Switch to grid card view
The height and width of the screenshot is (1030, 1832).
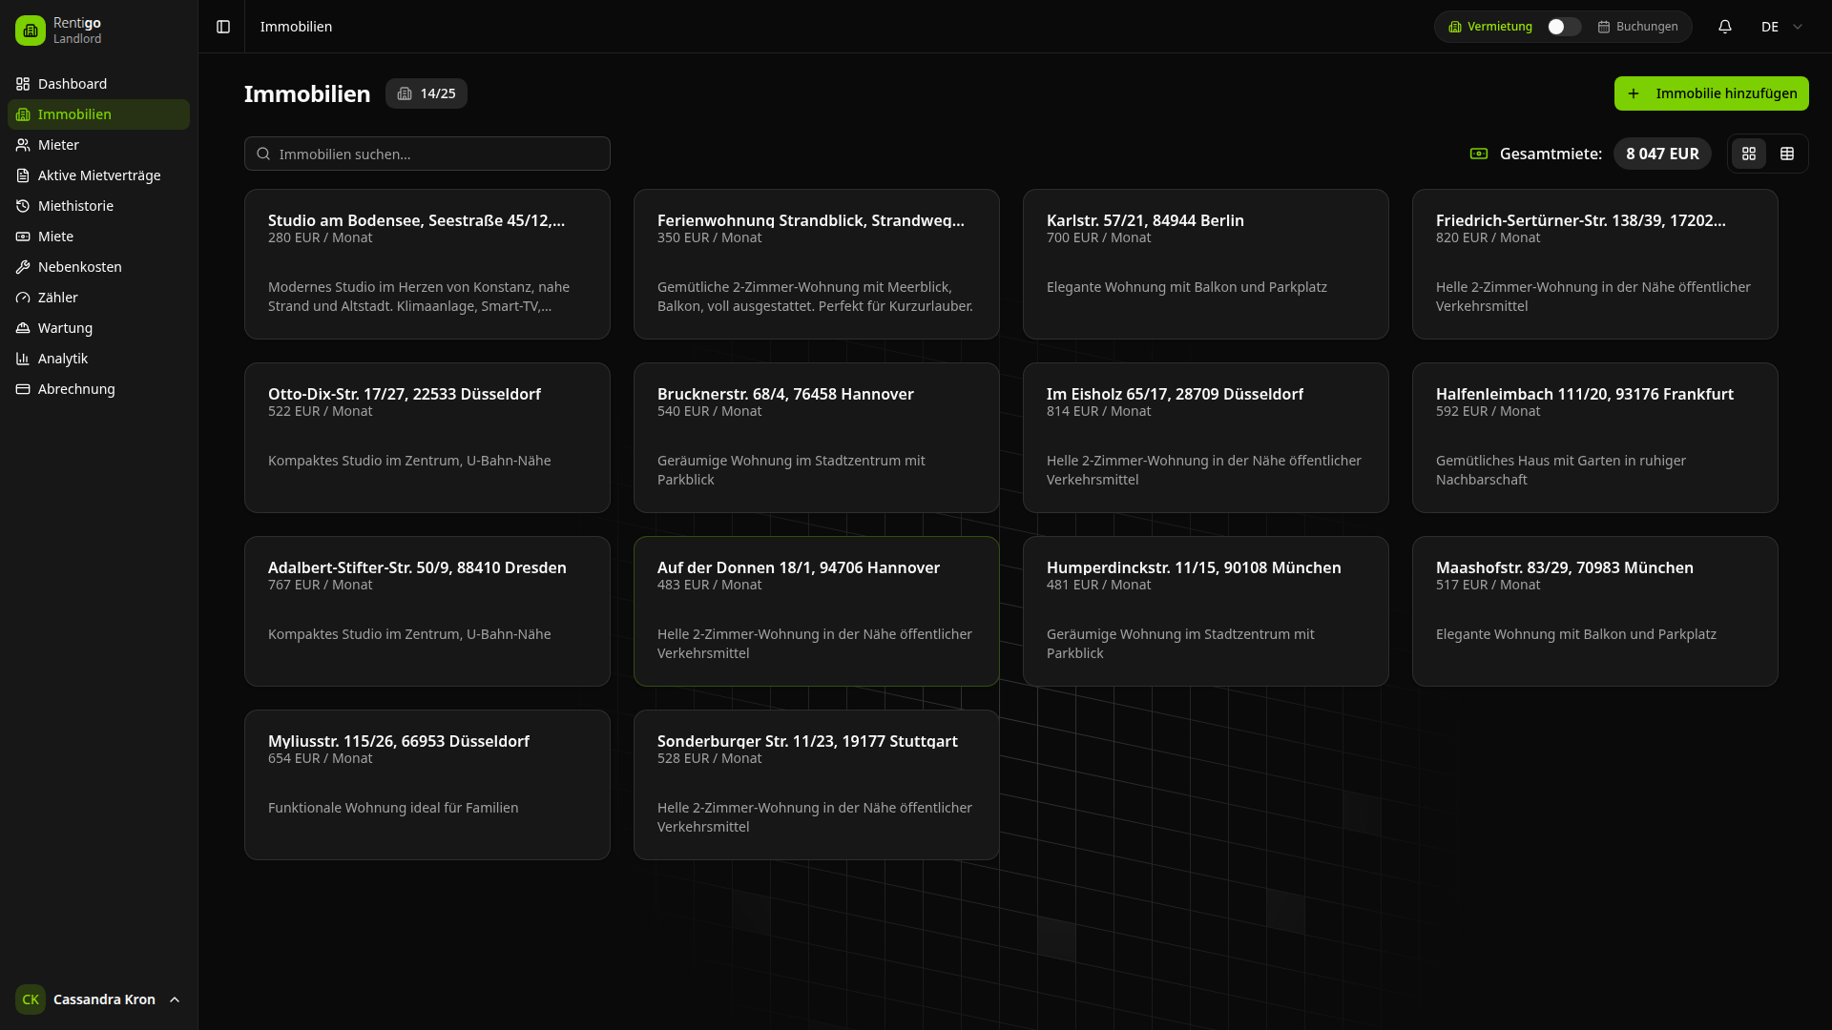(x=1749, y=154)
